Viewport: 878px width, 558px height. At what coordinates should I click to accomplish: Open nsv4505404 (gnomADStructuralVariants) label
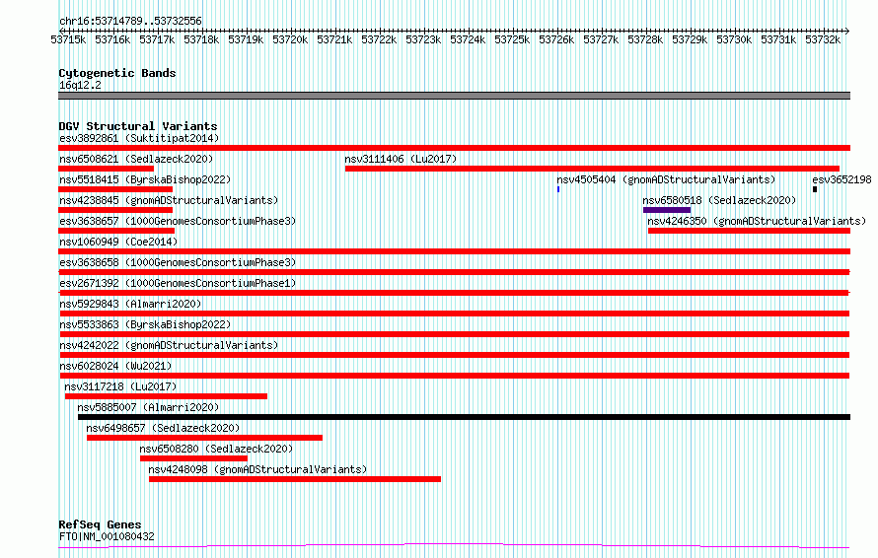coord(666,179)
